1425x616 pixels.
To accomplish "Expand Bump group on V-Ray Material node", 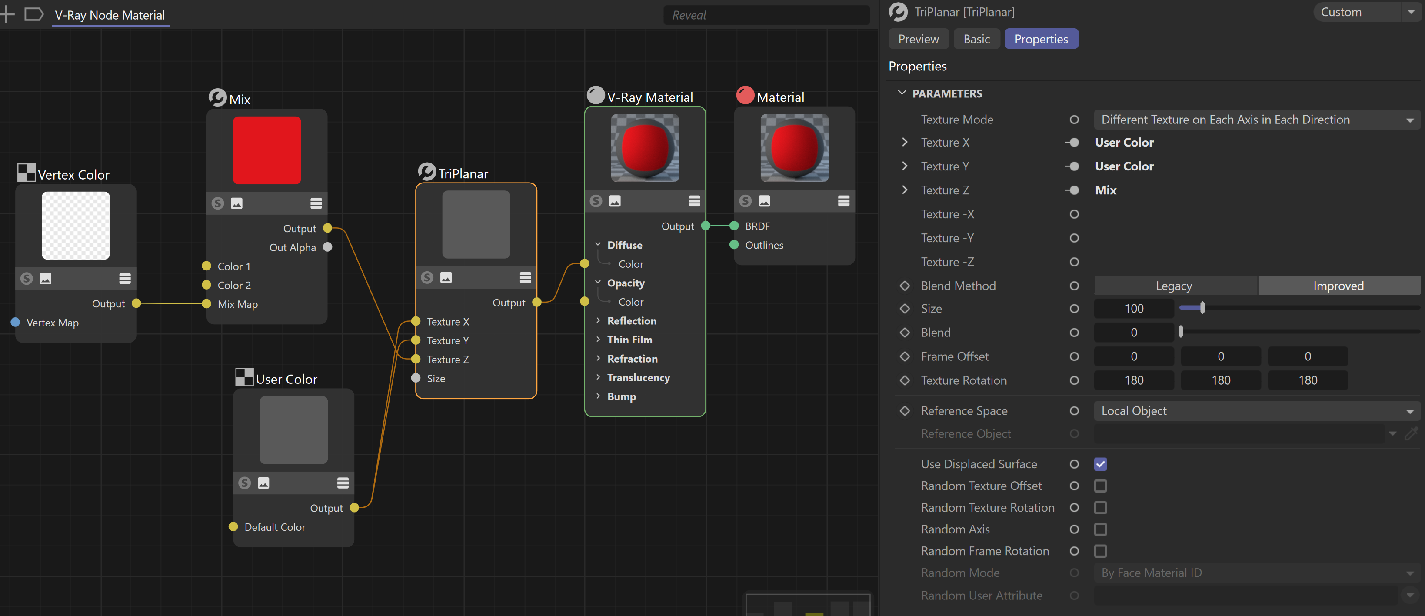I will (x=598, y=396).
